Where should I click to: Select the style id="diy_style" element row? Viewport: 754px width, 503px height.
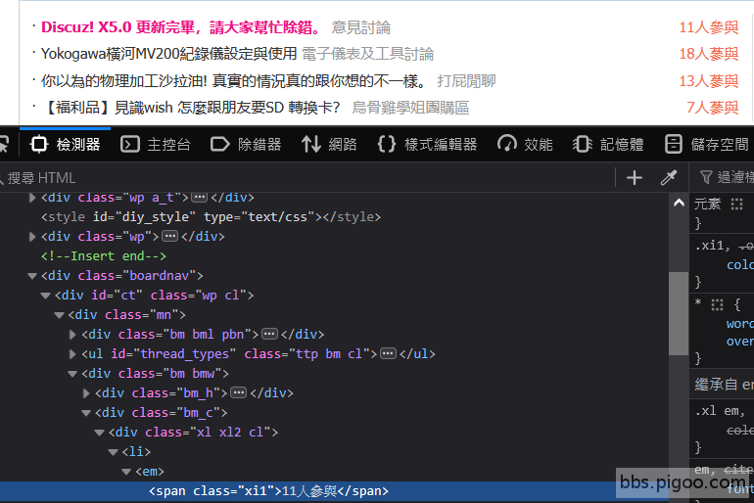click(x=334, y=217)
